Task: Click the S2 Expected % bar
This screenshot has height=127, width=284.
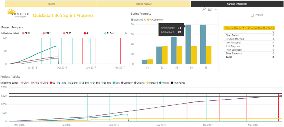Action: pyautogui.click(x=159, y=55)
